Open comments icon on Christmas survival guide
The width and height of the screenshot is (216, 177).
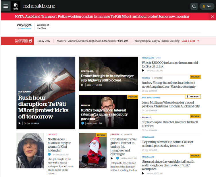click(x=117, y=158)
